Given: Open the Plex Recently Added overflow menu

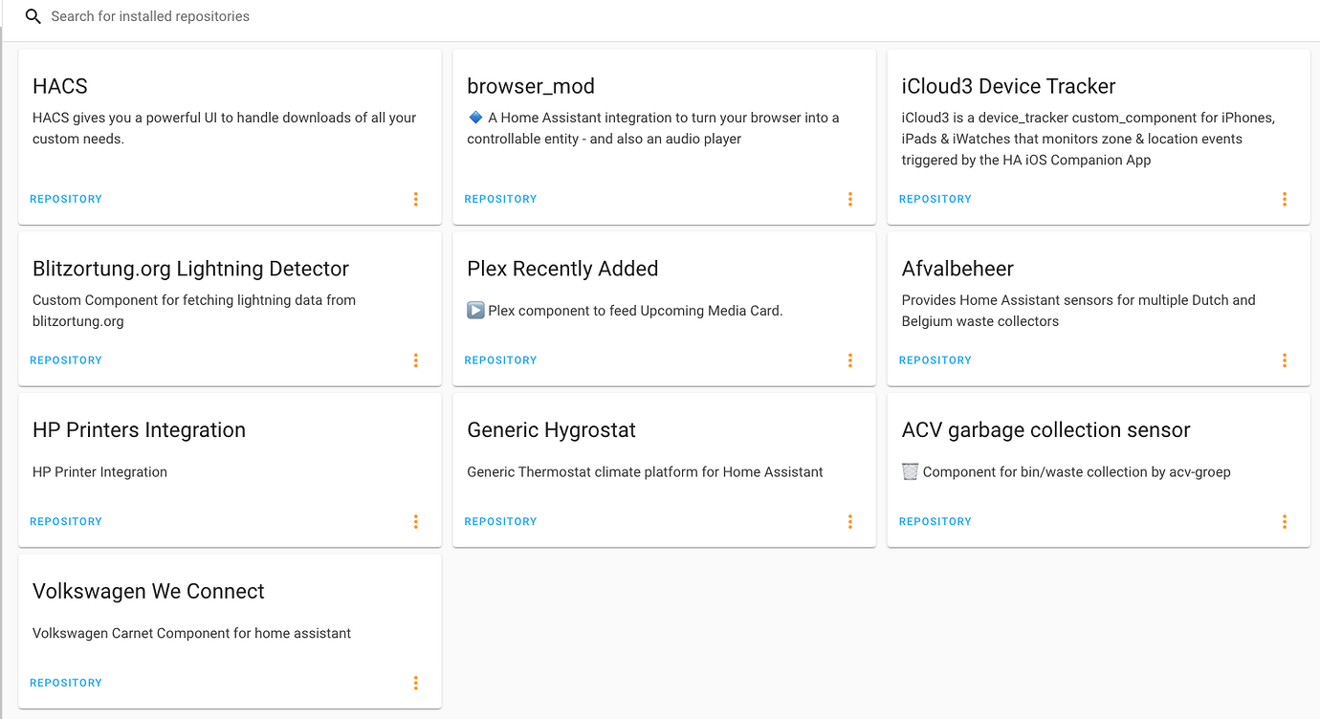Looking at the screenshot, I should point(850,360).
